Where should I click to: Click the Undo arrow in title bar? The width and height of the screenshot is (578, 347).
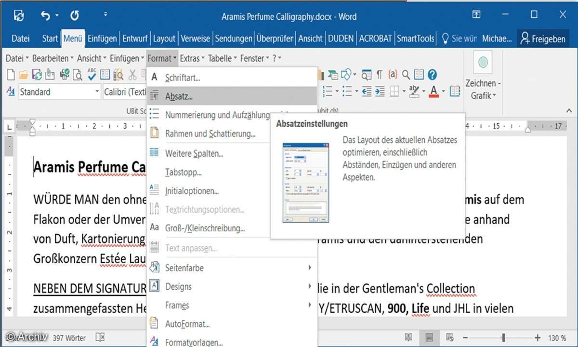tap(46, 16)
